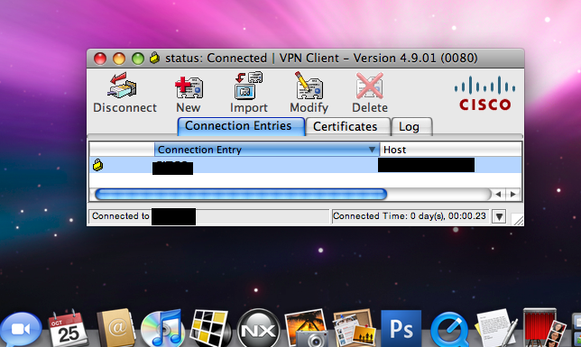Open the NX client in the Dock
Viewport: 581px width, 347px height.
click(x=259, y=329)
